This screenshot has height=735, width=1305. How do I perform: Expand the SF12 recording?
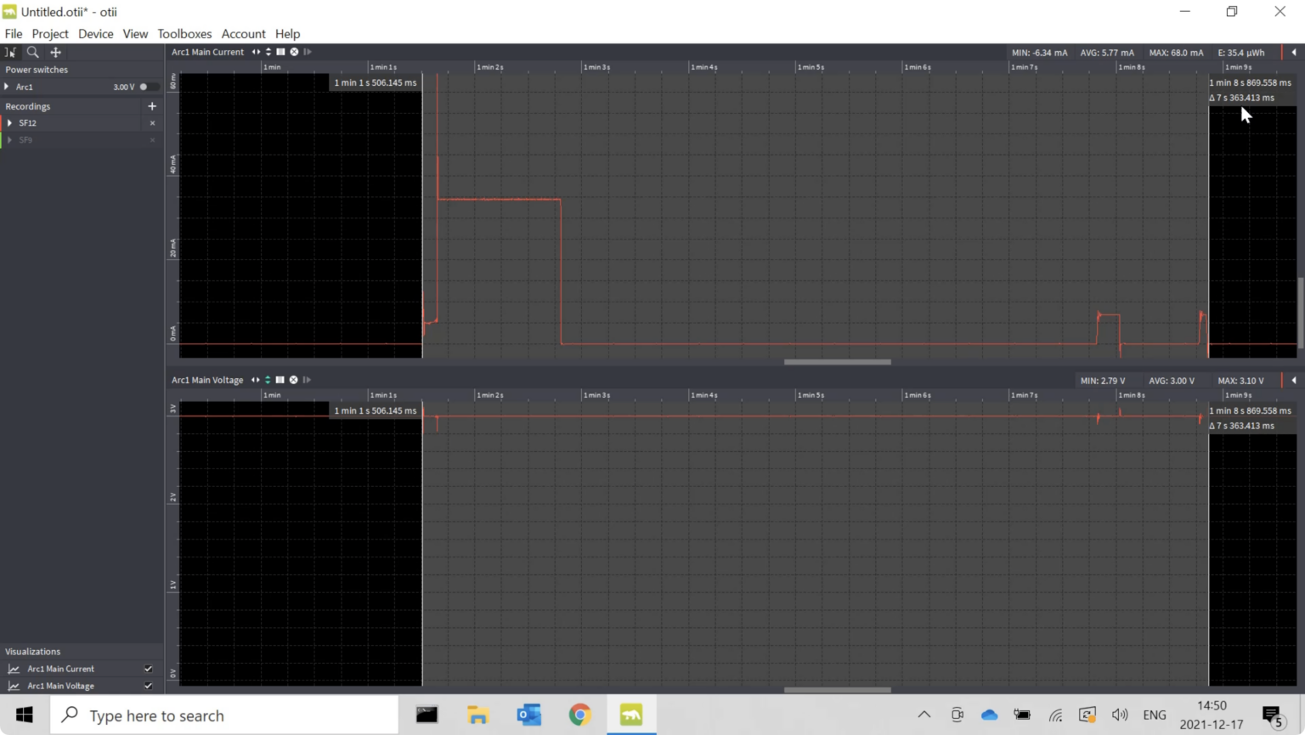pyautogui.click(x=10, y=123)
